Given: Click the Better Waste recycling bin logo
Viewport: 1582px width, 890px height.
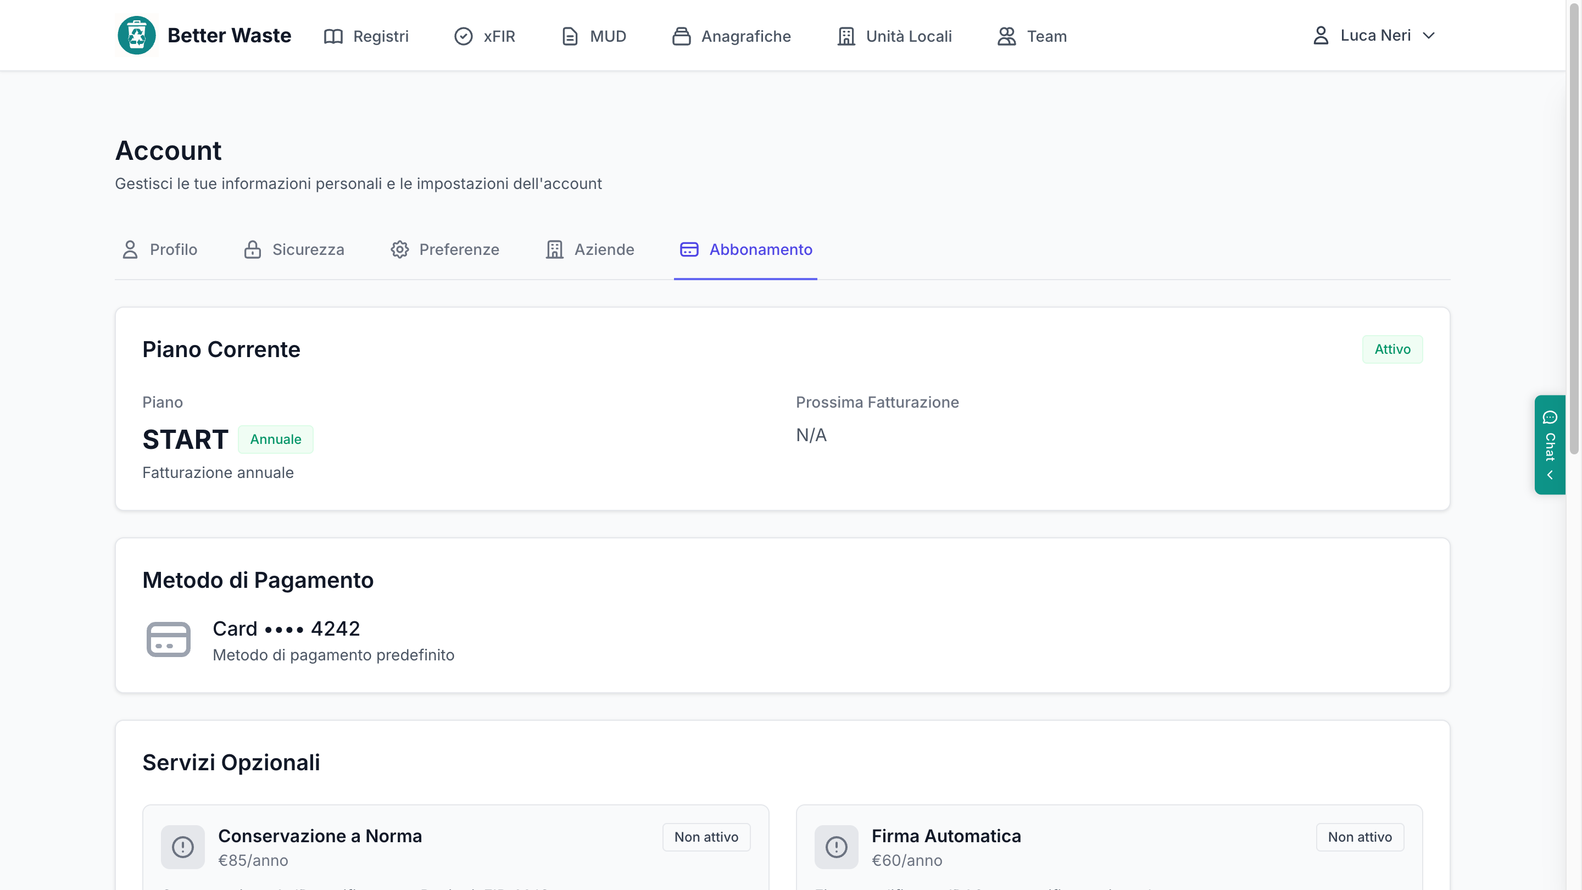Looking at the screenshot, I should (x=136, y=36).
